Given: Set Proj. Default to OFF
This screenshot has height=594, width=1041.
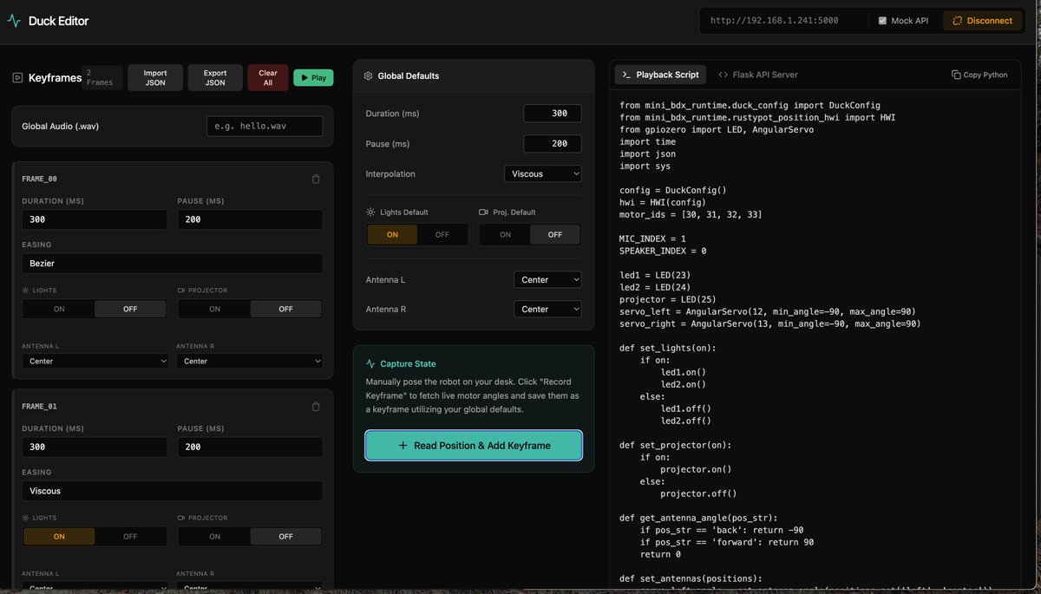Looking at the screenshot, I should point(555,235).
